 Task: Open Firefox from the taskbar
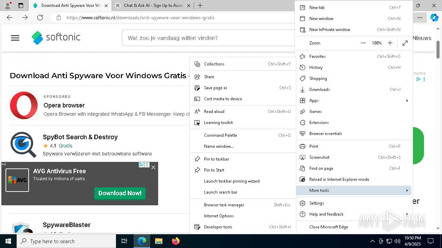pos(176,241)
